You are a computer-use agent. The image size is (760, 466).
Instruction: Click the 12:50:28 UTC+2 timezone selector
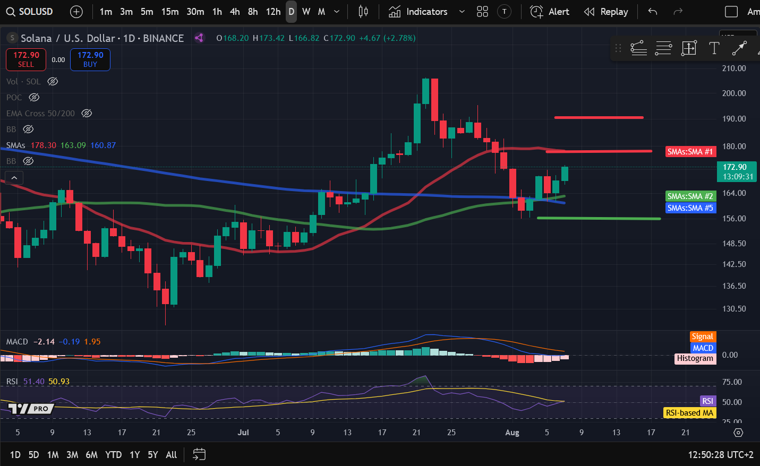click(x=721, y=454)
